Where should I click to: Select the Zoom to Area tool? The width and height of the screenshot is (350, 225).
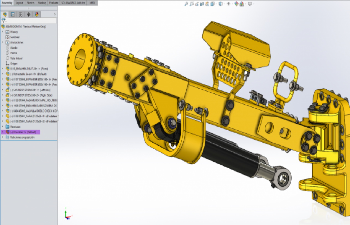[191, 4]
